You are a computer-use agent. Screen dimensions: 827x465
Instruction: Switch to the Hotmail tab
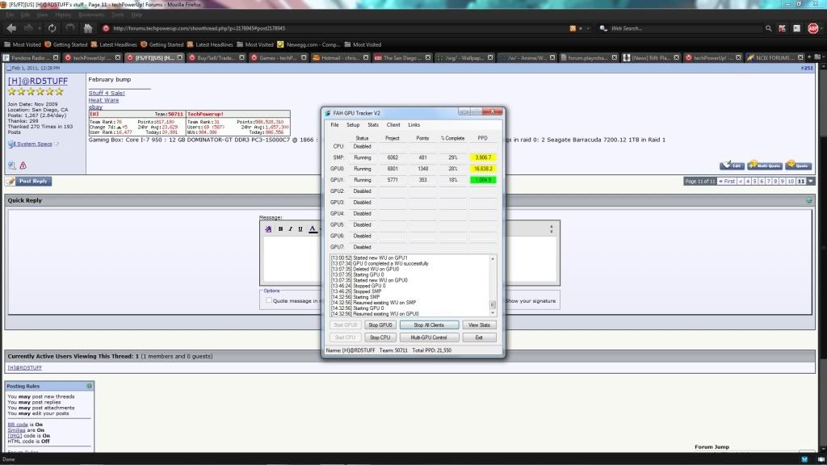[340, 57]
